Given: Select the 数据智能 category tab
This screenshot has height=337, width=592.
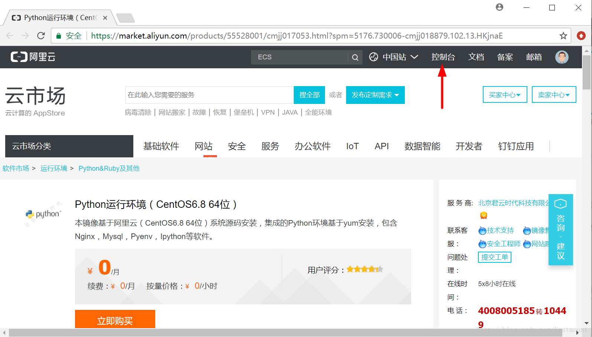Looking at the screenshot, I should (422, 146).
